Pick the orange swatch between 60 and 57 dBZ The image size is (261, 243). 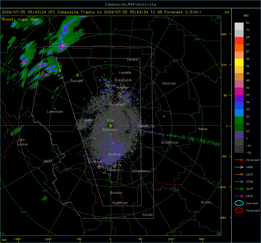coord(239,48)
